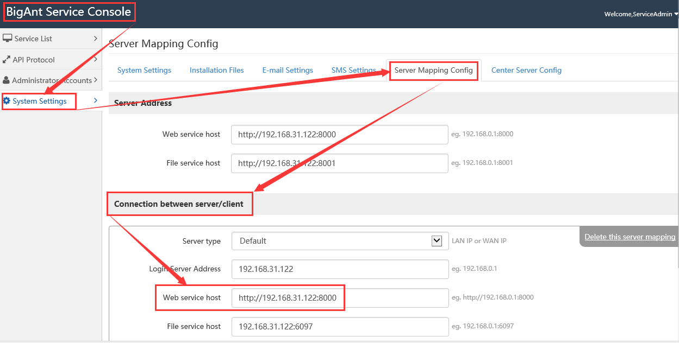Select the Server Mapping Config tab
This screenshot has height=343, width=679.
click(434, 70)
